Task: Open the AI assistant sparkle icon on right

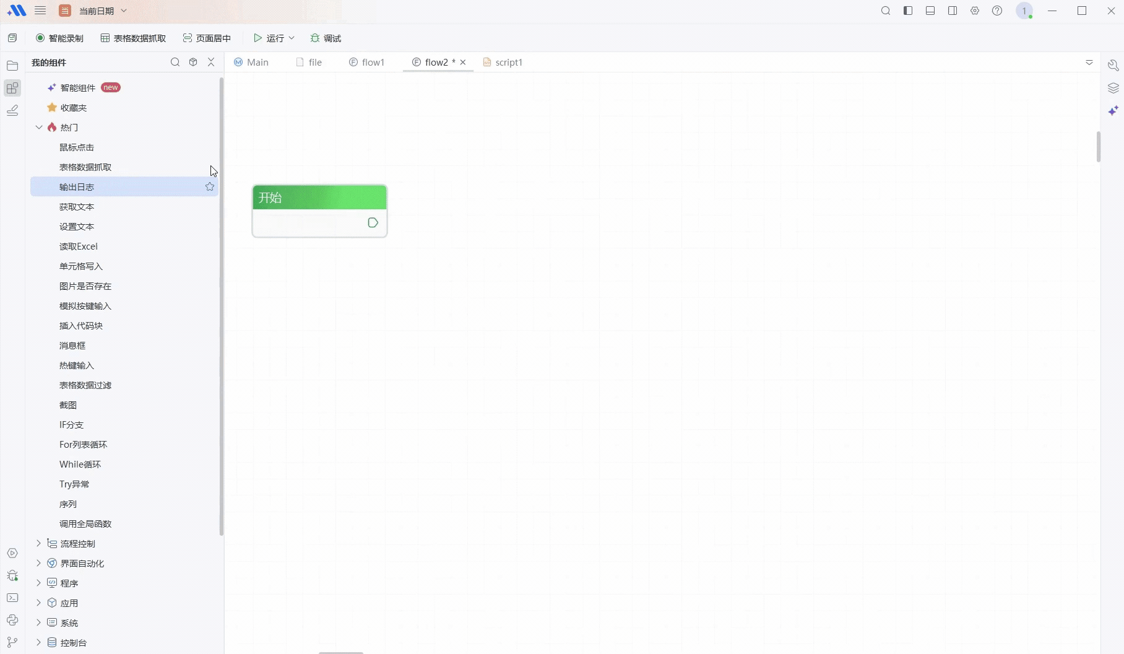Action: pyautogui.click(x=1113, y=110)
